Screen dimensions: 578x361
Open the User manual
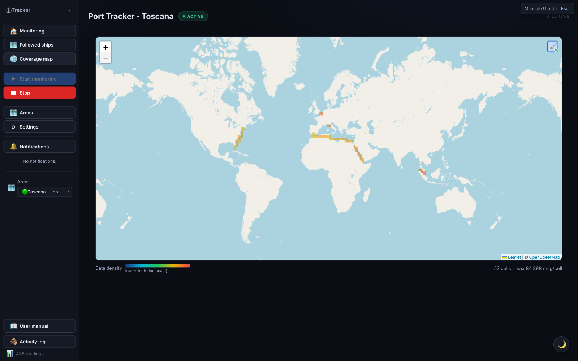tap(39, 326)
